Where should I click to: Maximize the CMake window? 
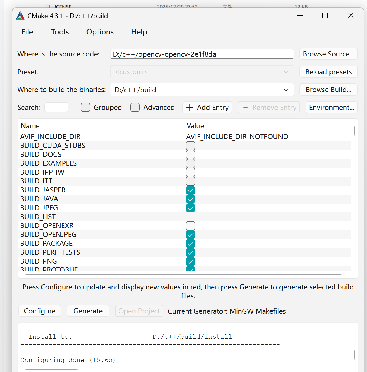click(325, 15)
